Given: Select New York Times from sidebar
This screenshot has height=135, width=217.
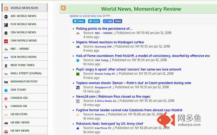Looking at the screenshot, I should (25, 65).
